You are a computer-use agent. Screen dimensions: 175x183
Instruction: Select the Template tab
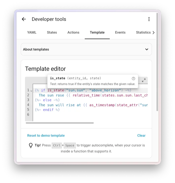97,32
